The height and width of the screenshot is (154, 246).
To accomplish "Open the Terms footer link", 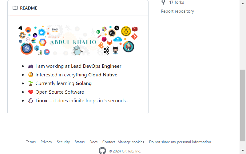I will click(31, 142).
